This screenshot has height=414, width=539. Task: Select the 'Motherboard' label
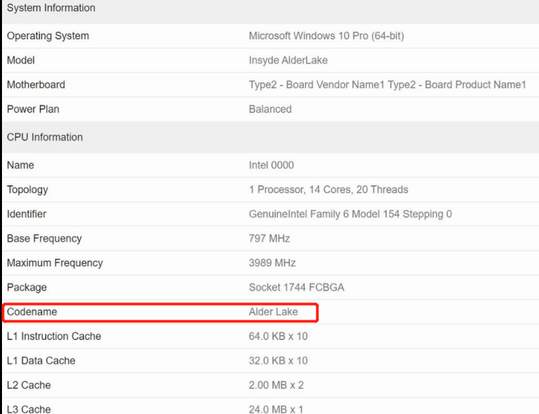36,84
